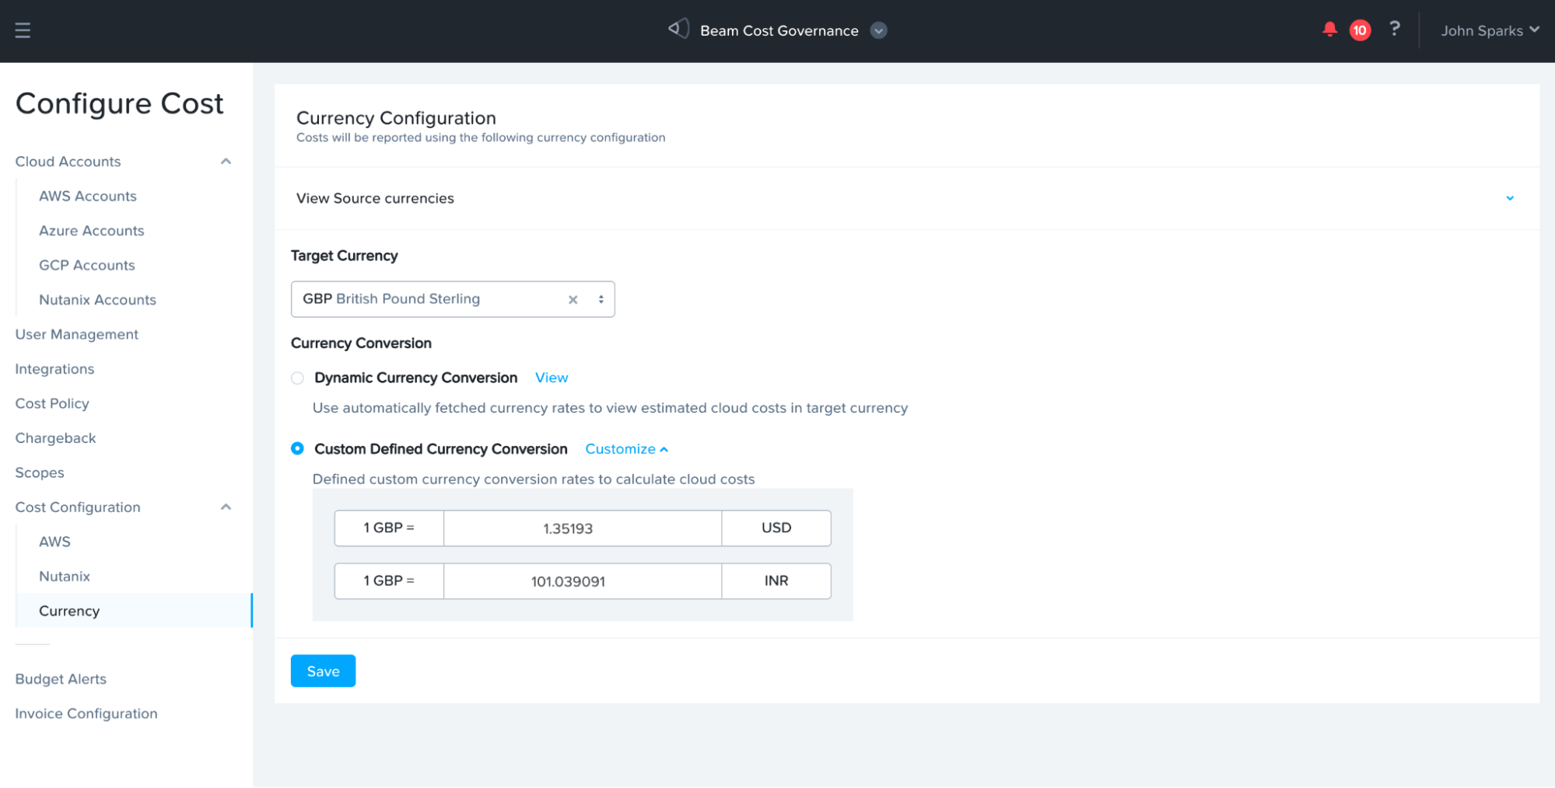
Task: Click the View link for dynamic conversion
Action: pos(551,378)
